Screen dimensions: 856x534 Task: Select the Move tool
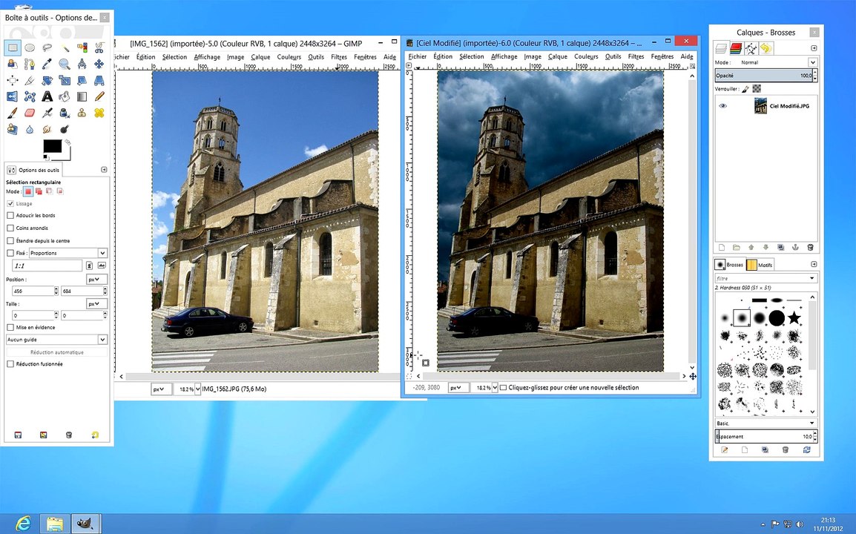click(99, 64)
